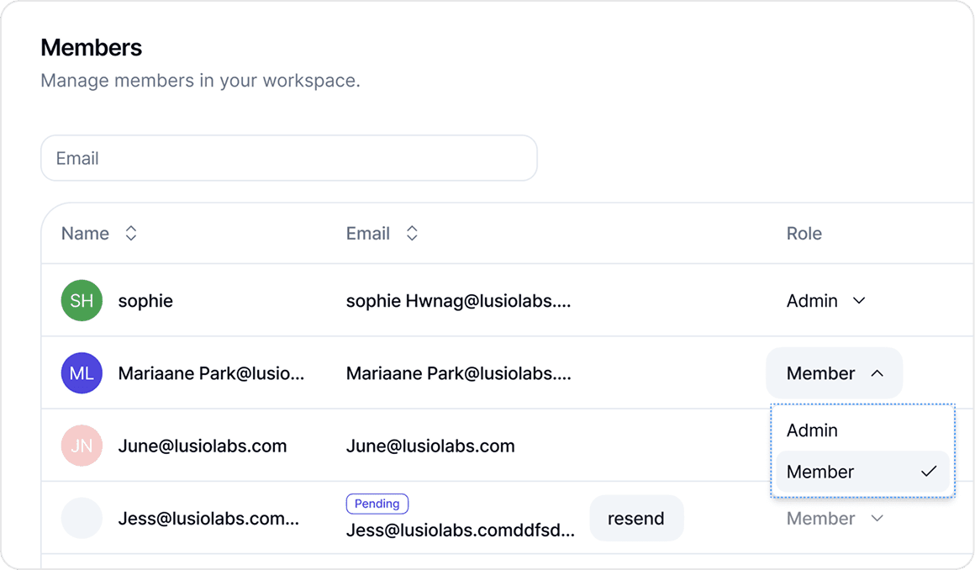Viewport: 975px width, 570px height.
Task: Click the Pending status badge
Action: (x=377, y=504)
